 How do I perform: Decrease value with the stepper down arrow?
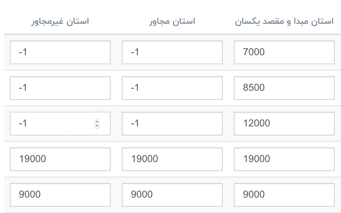click(x=97, y=126)
